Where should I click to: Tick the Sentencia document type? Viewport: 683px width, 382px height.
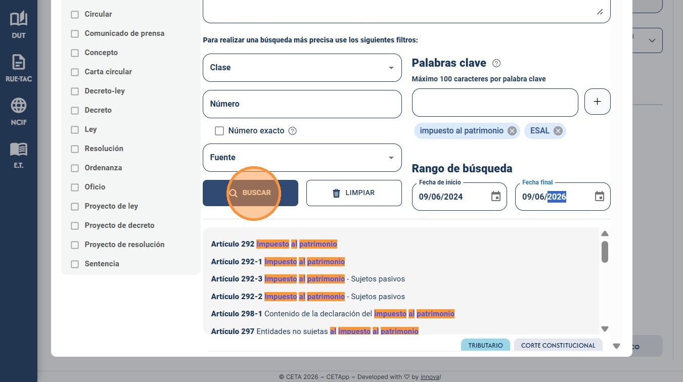click(75, 264)
